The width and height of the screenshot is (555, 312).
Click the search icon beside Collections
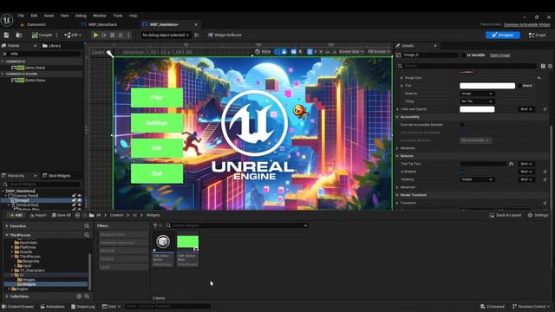(x=87, y=296)
